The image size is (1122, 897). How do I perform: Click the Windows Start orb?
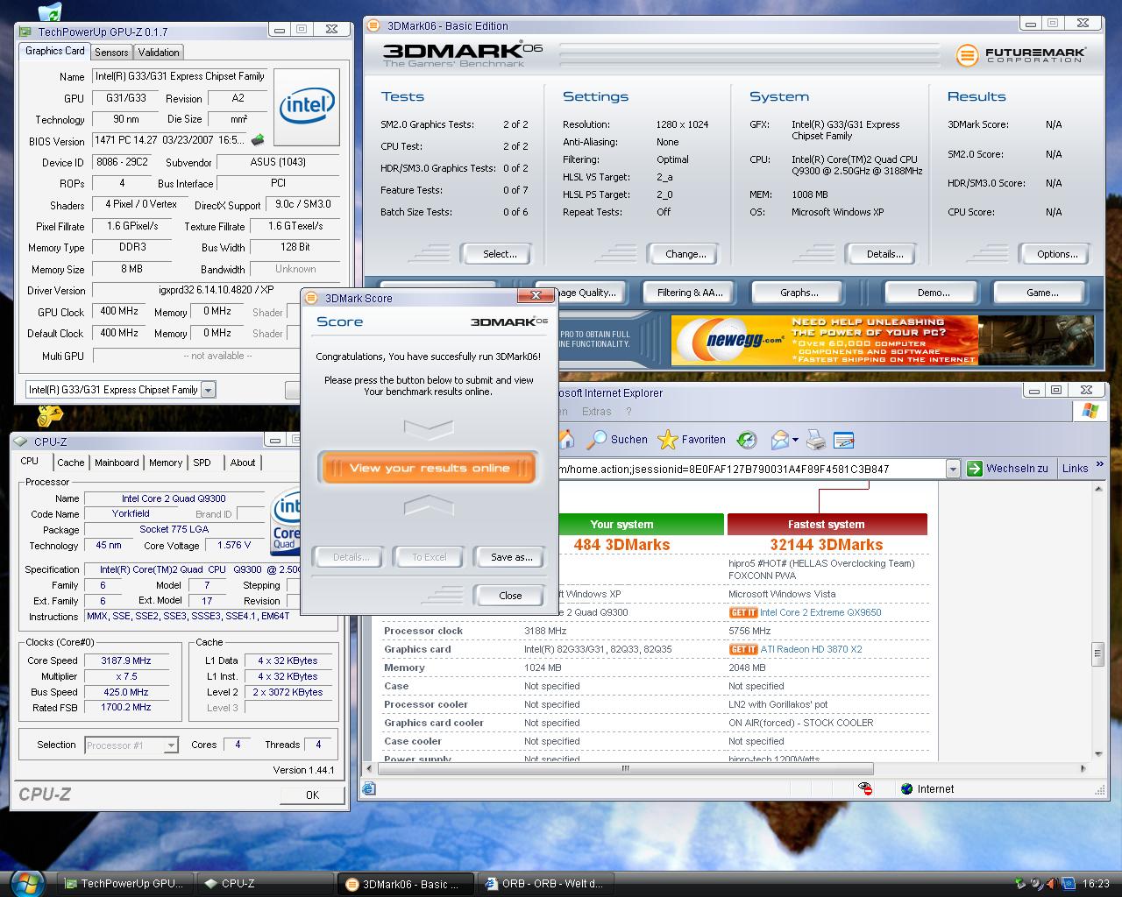[27, 882]
